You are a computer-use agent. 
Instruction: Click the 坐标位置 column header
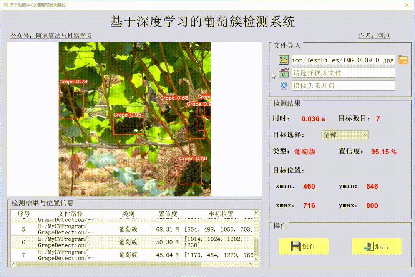coord(221,214)
